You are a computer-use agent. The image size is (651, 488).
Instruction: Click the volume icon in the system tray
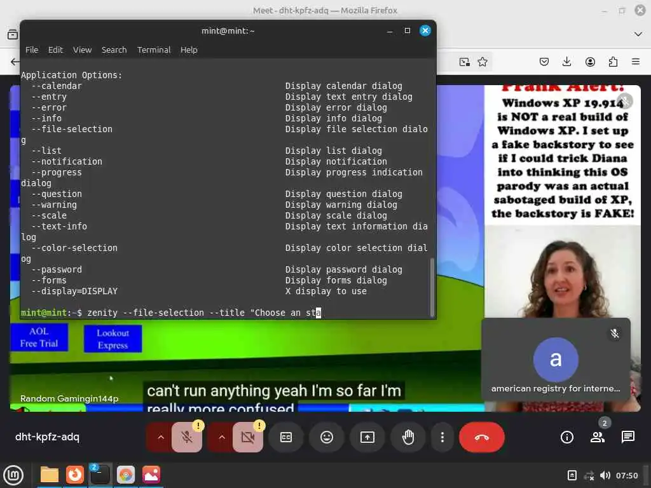pos(605,475)
